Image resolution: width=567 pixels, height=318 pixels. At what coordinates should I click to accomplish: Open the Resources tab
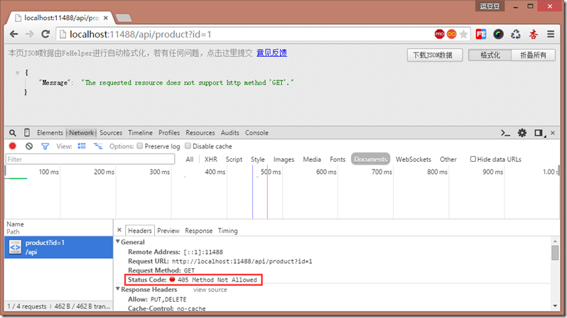pos(200,133)
